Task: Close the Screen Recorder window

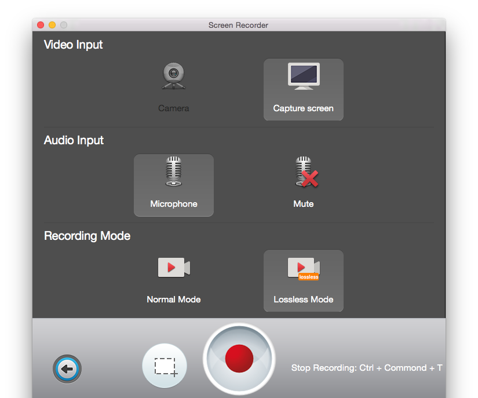Action: click(40, 25)
